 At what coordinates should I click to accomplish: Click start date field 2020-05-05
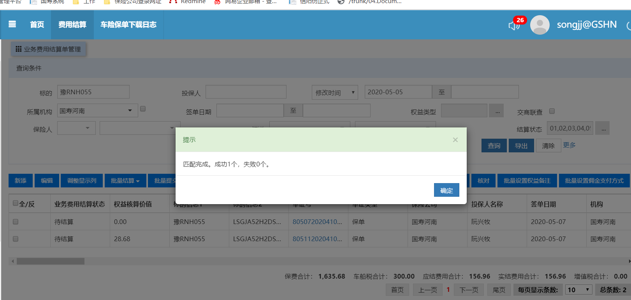pyautogui.click(x=398, y=92)
